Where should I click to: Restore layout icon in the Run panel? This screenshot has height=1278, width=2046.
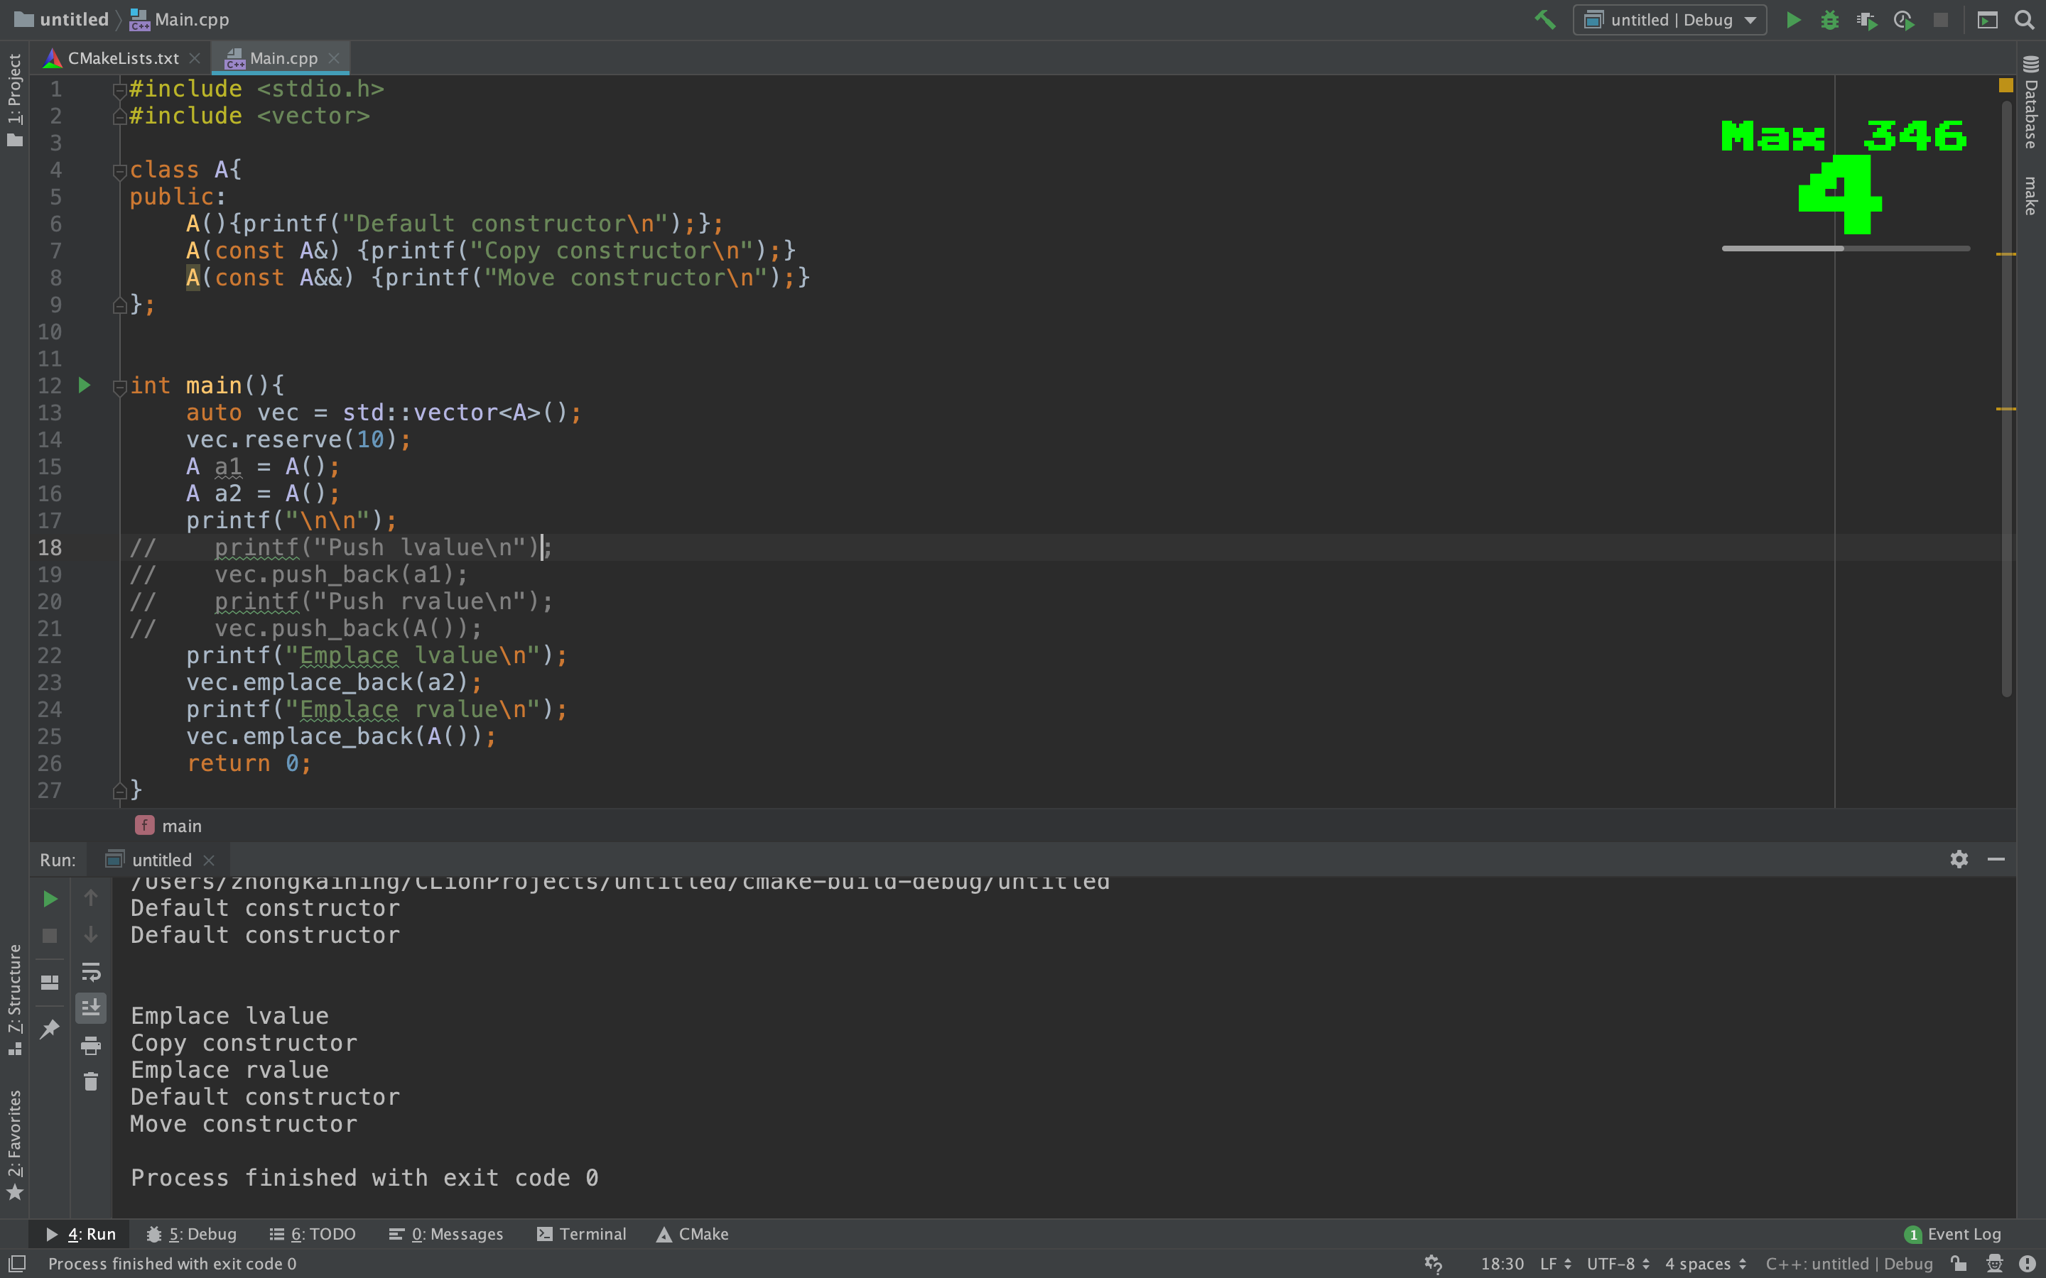pos(50,982)
